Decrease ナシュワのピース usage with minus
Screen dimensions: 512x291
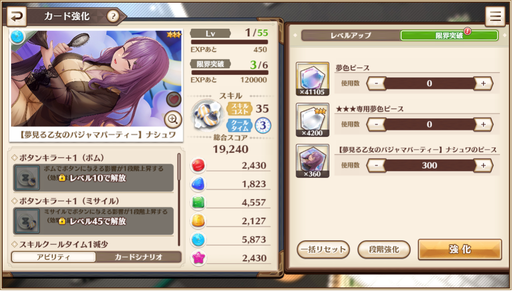[x=377, y=166]
